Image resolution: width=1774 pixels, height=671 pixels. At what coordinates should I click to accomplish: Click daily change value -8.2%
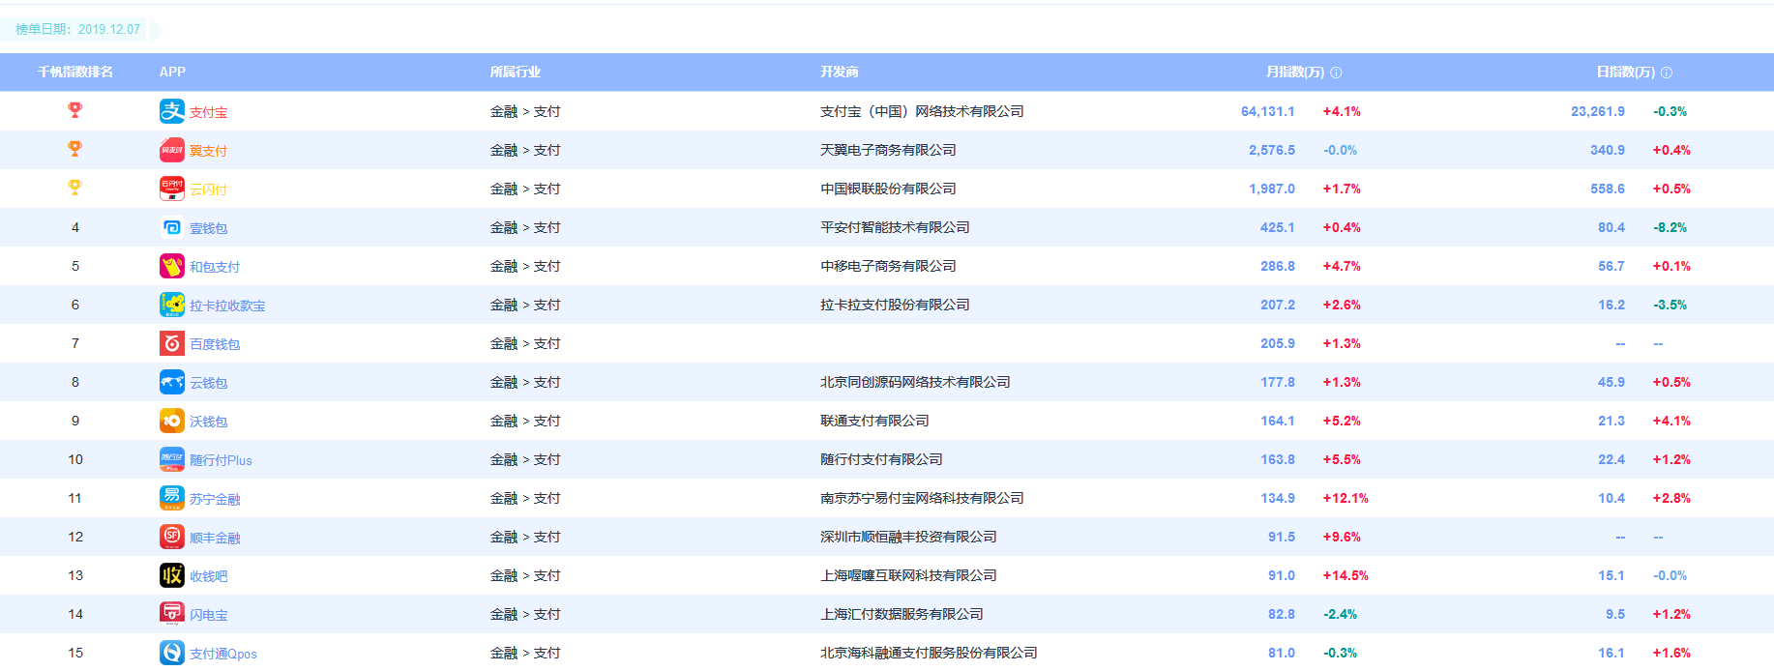coord(1670,227)
